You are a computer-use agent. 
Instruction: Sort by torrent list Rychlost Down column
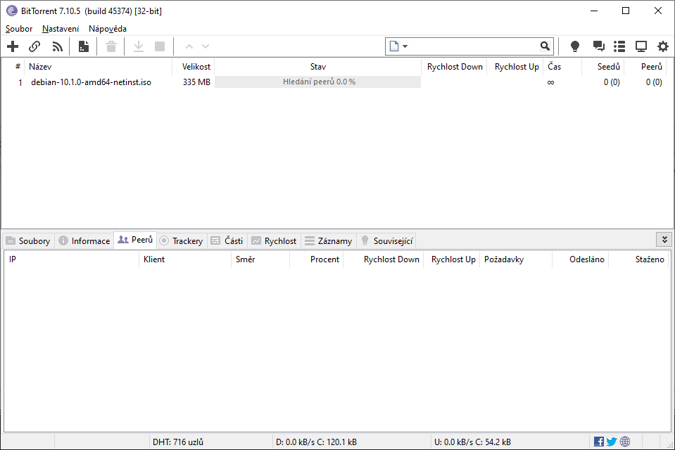click(x=454, y=67)
